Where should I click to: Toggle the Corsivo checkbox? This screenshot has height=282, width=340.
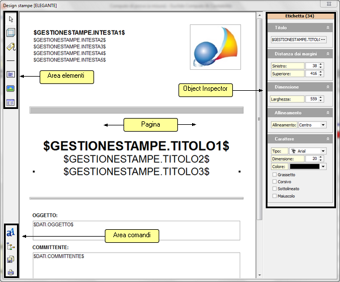[275, 182]
